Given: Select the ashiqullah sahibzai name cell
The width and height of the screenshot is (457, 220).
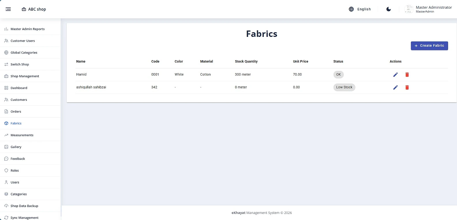Looking at the screenshot, I should pos(91,87).
